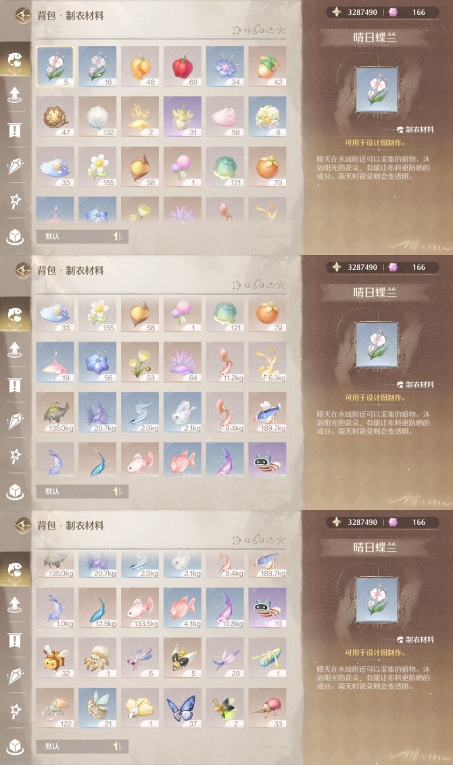Select the bee insect item with count 32

point(55,657)
